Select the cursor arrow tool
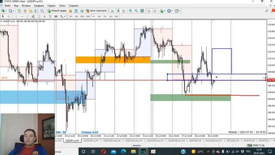 point(3,16)
